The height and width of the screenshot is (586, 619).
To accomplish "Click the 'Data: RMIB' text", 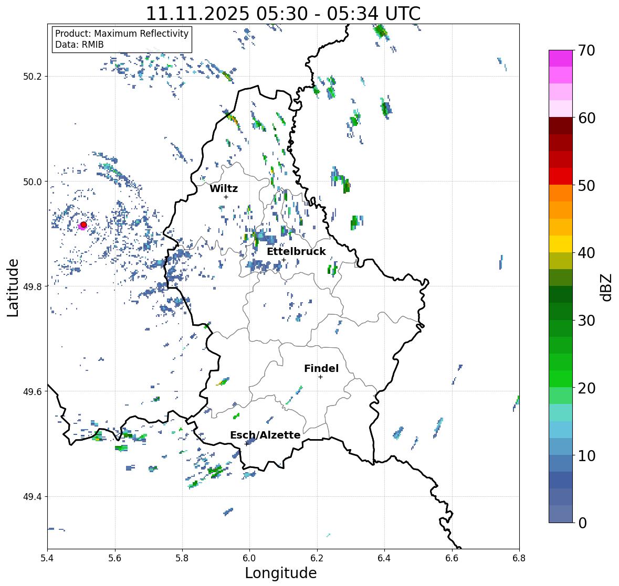I will (x=79, y=45).
